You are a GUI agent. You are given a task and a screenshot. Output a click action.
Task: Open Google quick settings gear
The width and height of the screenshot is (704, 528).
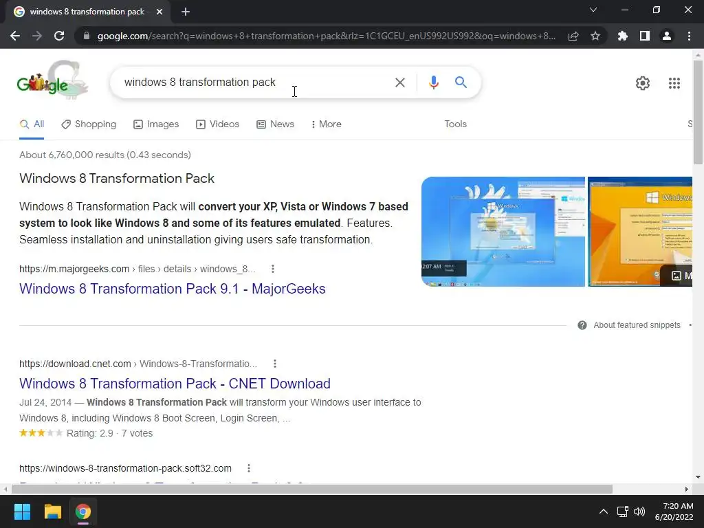point(643,83)
